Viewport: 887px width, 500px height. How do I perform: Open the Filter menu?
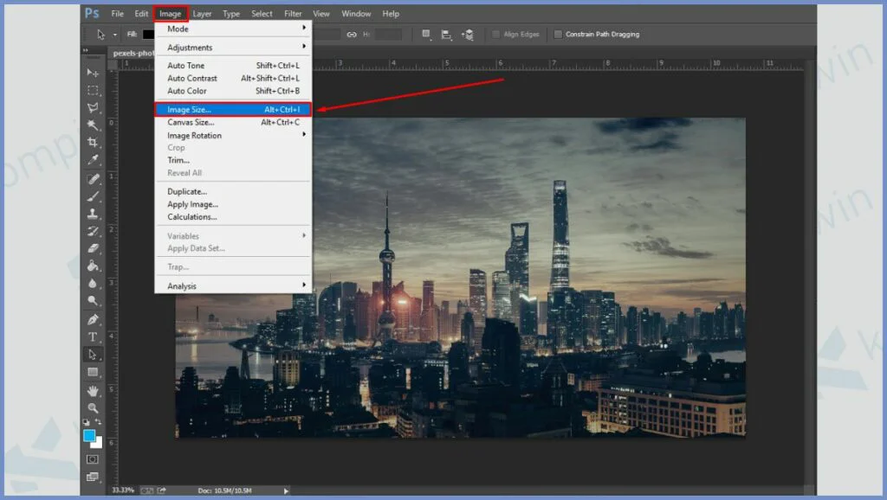click(293, 14)
